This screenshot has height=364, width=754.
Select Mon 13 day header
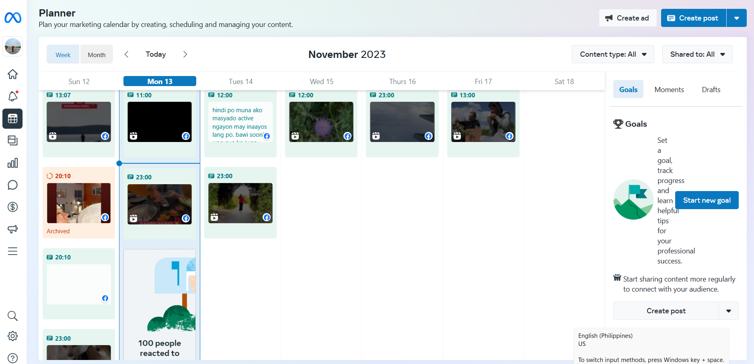(x=160, y=81)
